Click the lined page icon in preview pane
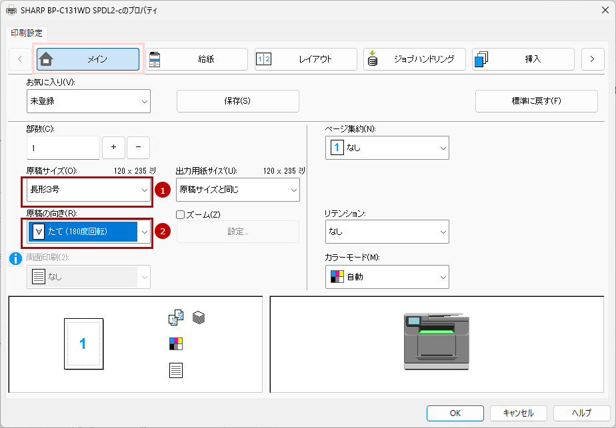 point(175,370)
